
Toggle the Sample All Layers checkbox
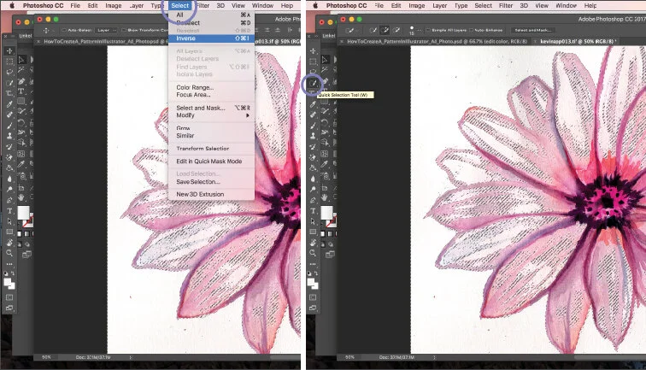[x=428, y=30]
